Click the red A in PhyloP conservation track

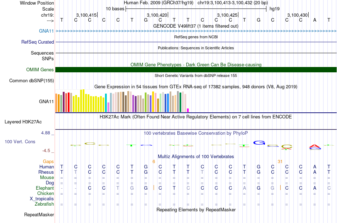[314, 146]
